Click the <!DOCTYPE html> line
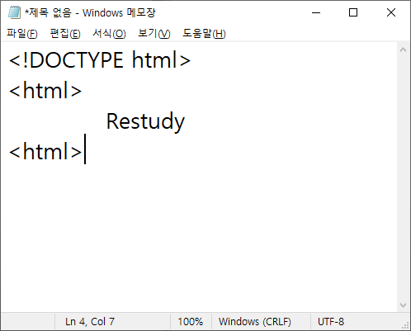The image size is (411, 331). point(100,60)
